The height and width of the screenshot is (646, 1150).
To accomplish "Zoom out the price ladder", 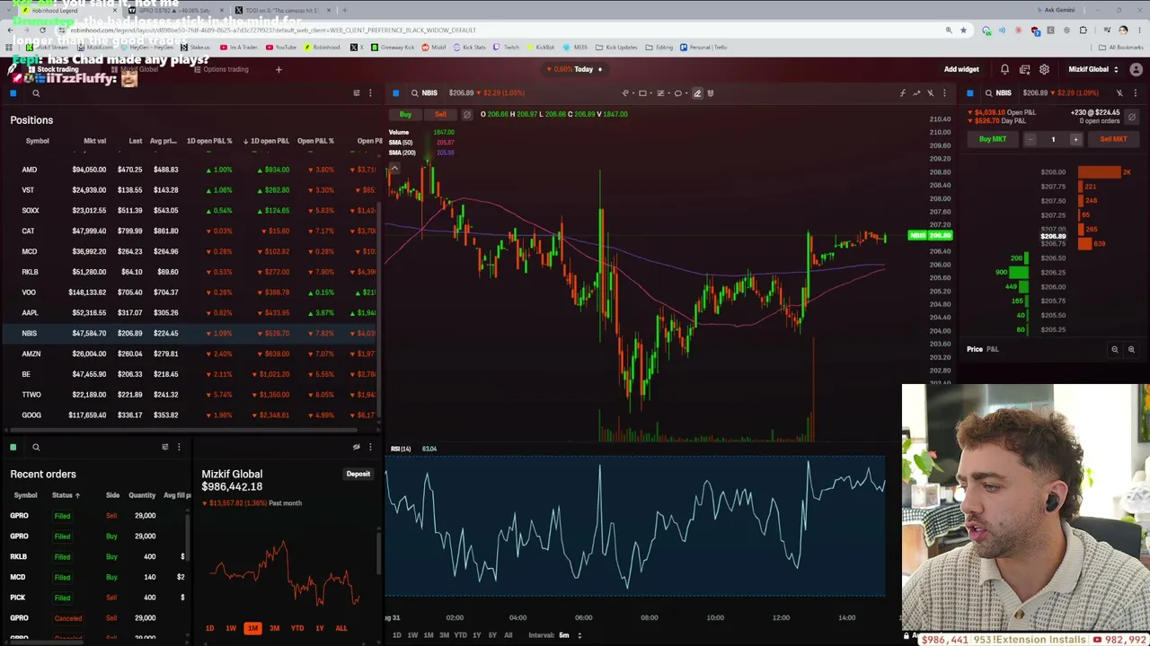I will 1115,350.
